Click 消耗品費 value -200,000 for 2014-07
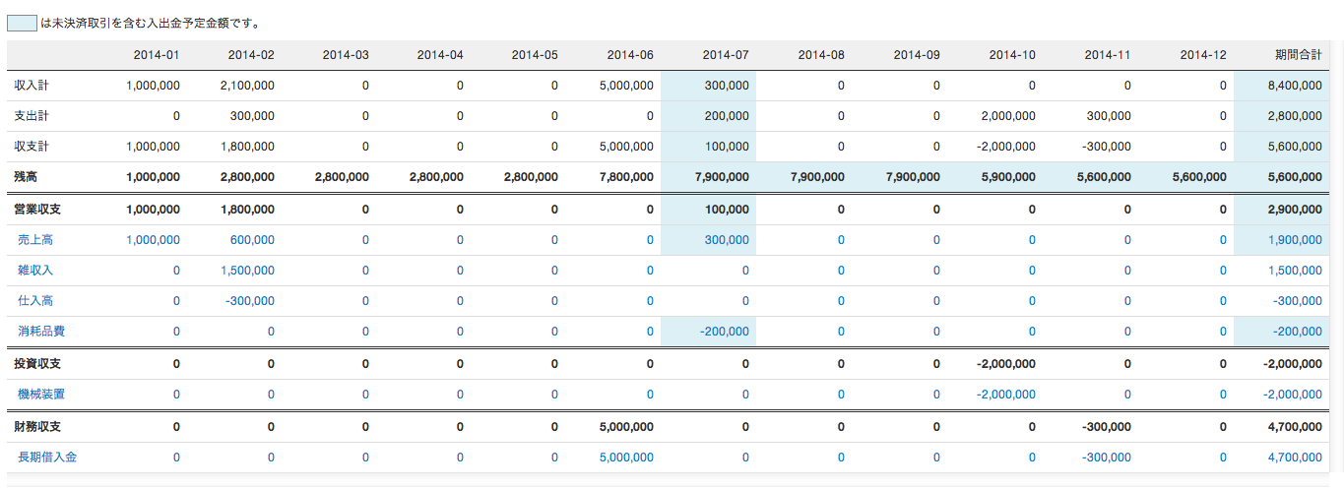The height and width of the screenshot is (489, 1344). click(725, 332)
